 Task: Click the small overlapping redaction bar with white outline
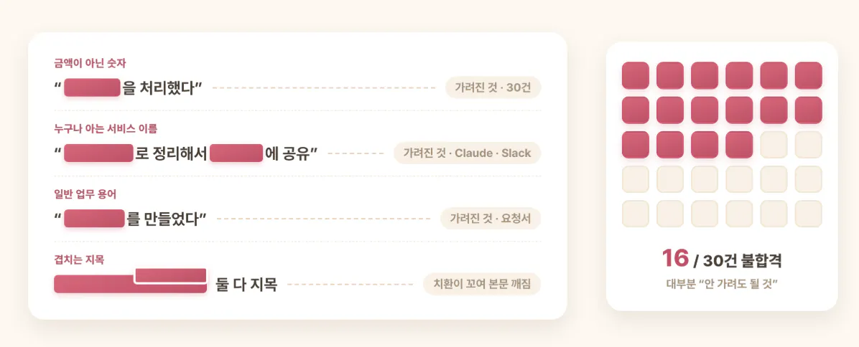click(171, 276)
